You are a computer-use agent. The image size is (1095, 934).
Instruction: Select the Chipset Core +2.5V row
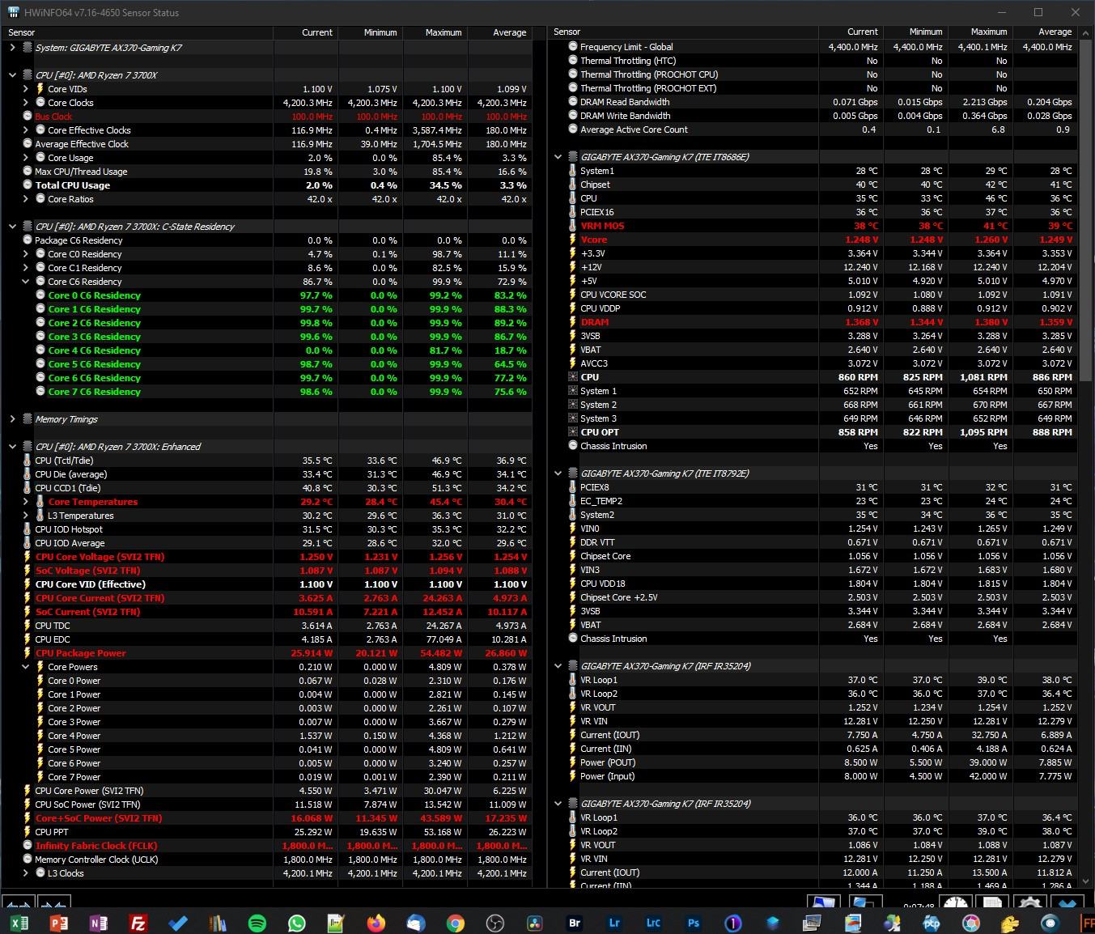(813, 597)
